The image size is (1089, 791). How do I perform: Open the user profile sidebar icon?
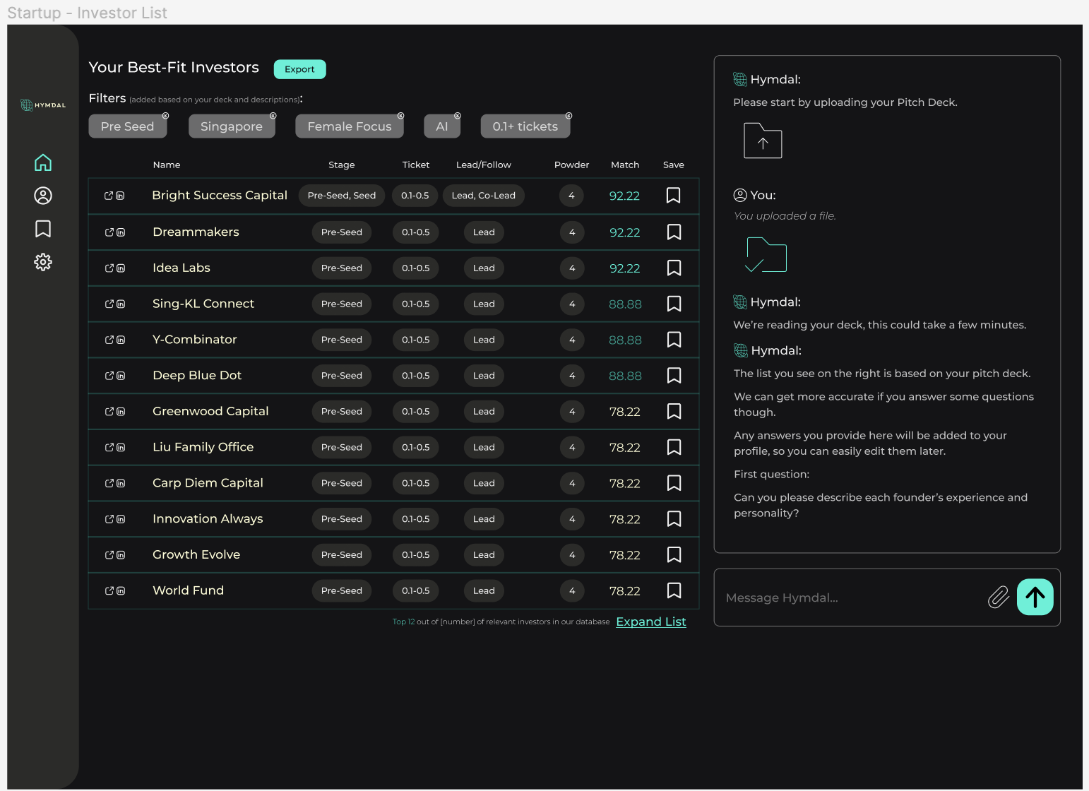(x=43, y=196)
